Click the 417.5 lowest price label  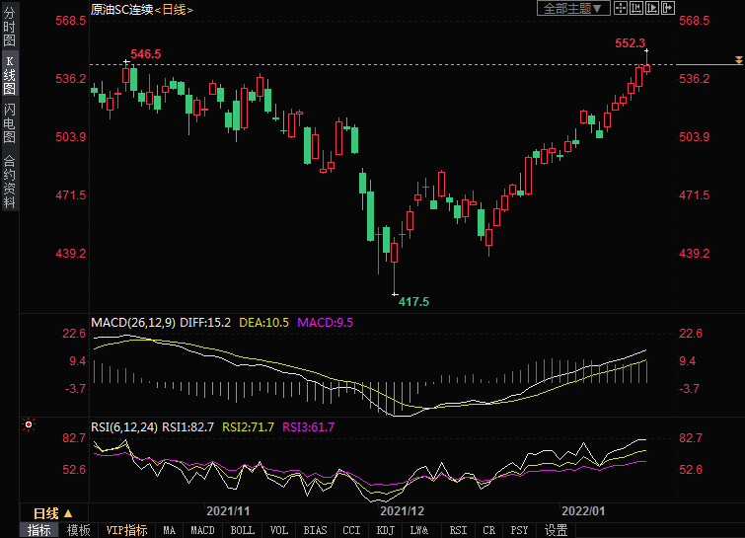[413, 301]
